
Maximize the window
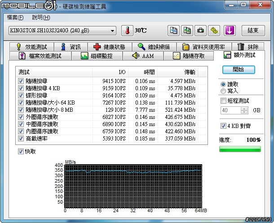coord(243,4)
